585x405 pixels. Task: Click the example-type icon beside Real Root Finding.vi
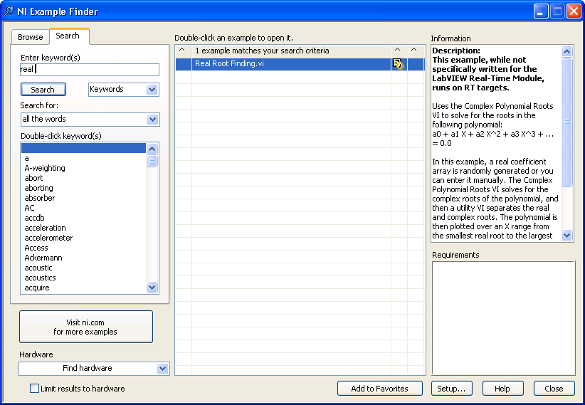click(x=399, y=64)
